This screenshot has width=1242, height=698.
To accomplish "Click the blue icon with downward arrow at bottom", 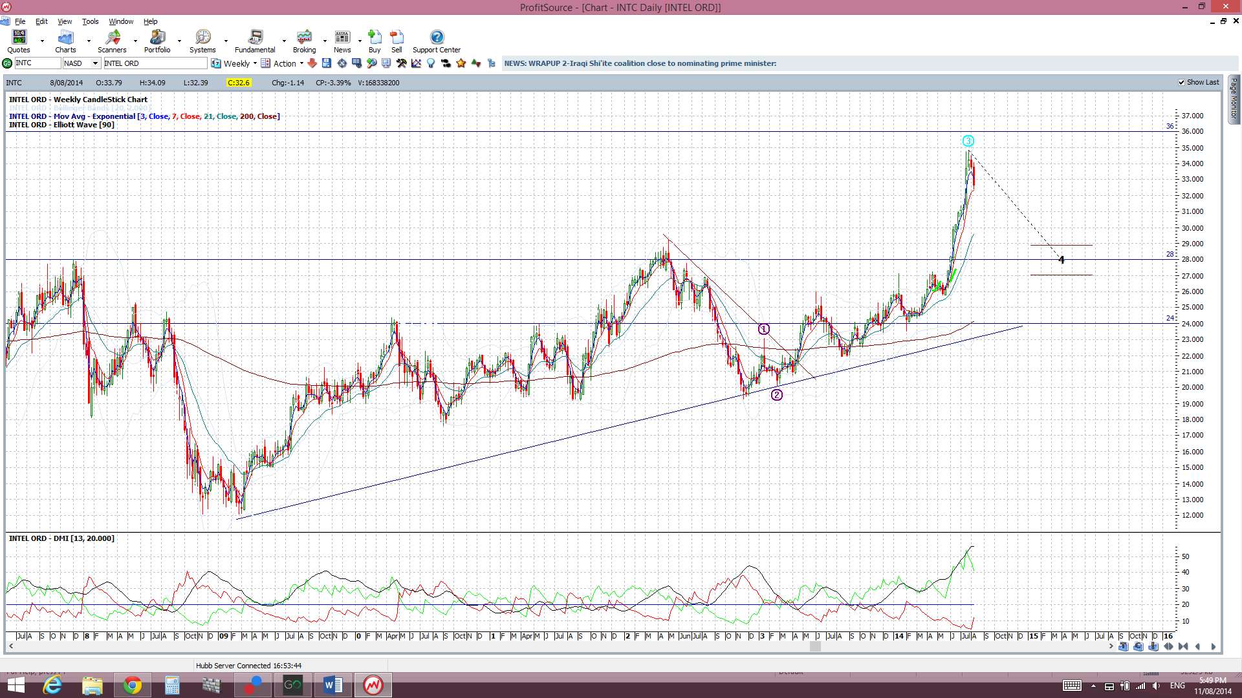I will [1153, 646].
